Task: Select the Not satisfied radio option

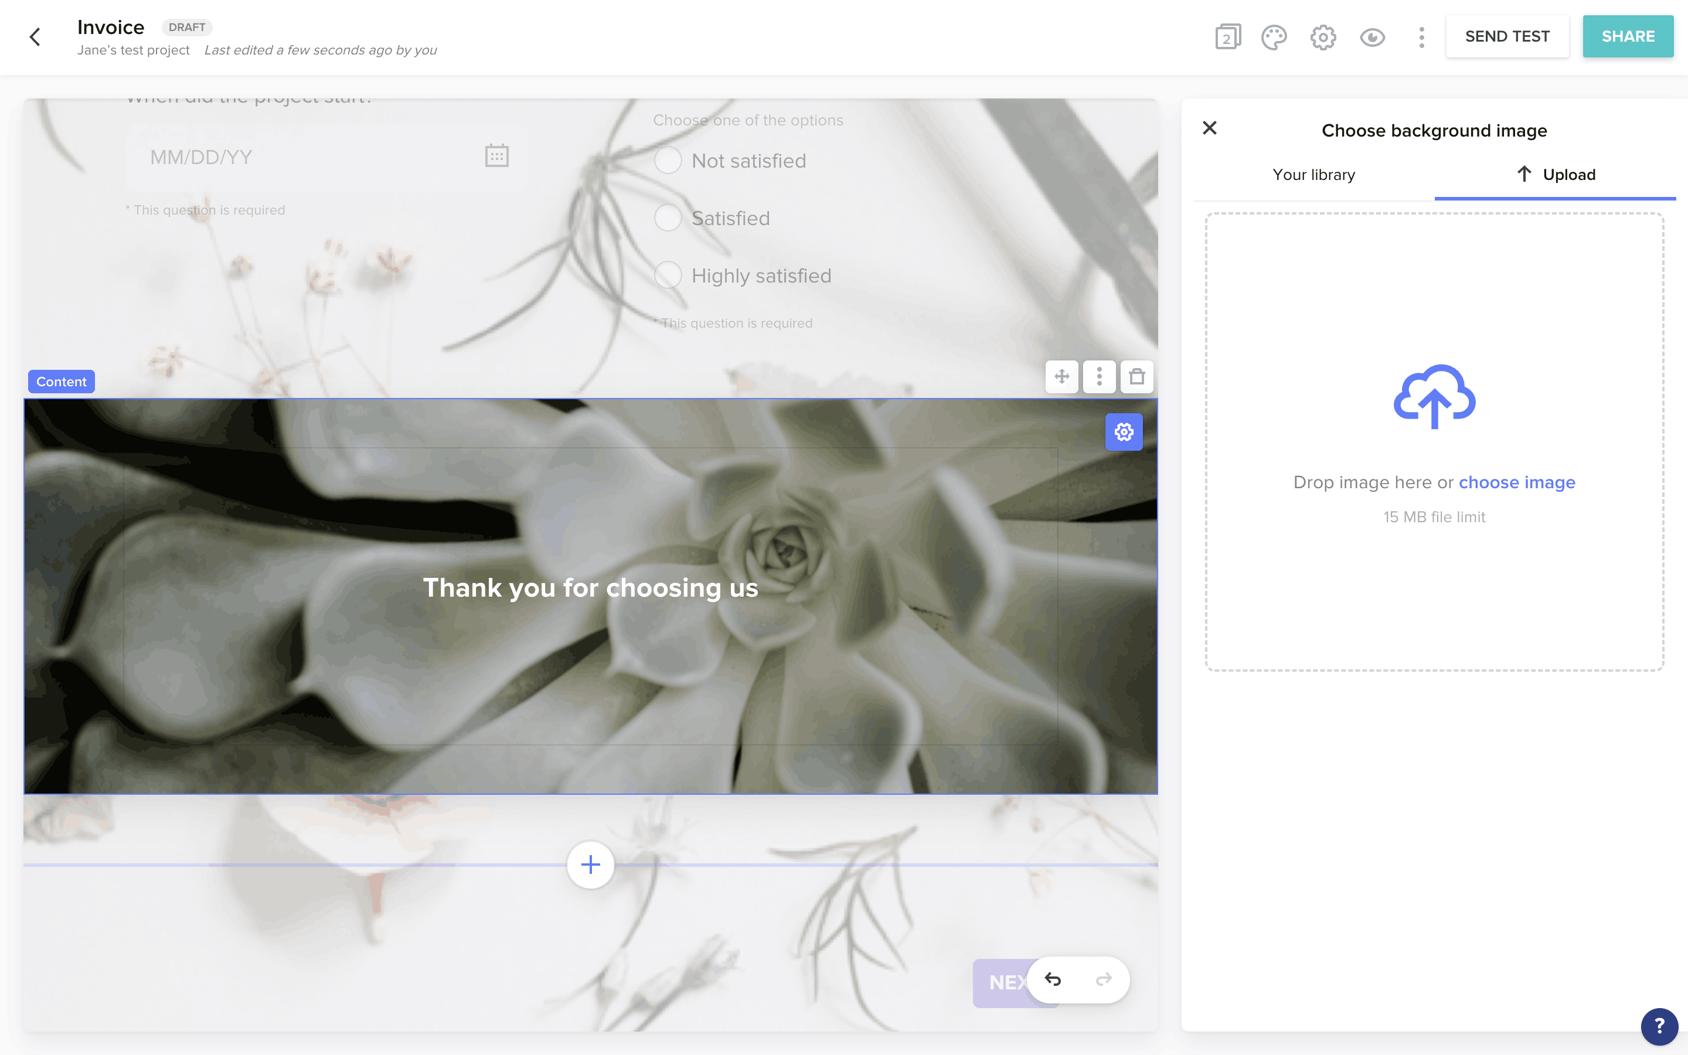Action: tap(668, 160)
